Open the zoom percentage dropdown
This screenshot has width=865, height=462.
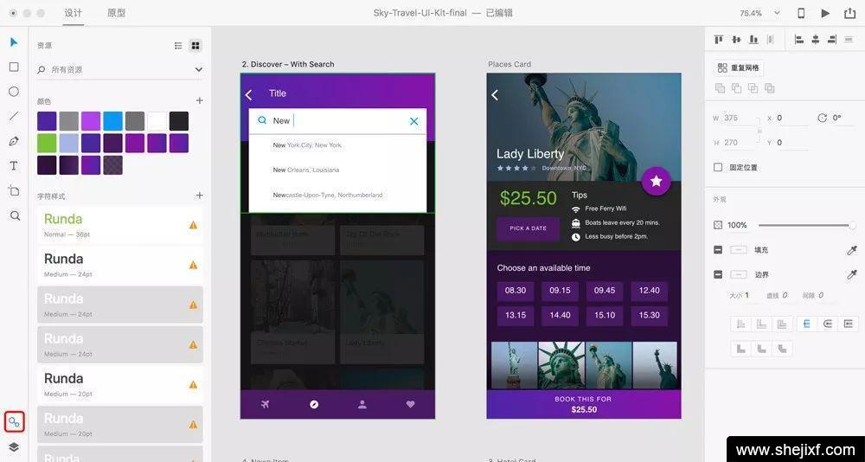coord(777,13)
